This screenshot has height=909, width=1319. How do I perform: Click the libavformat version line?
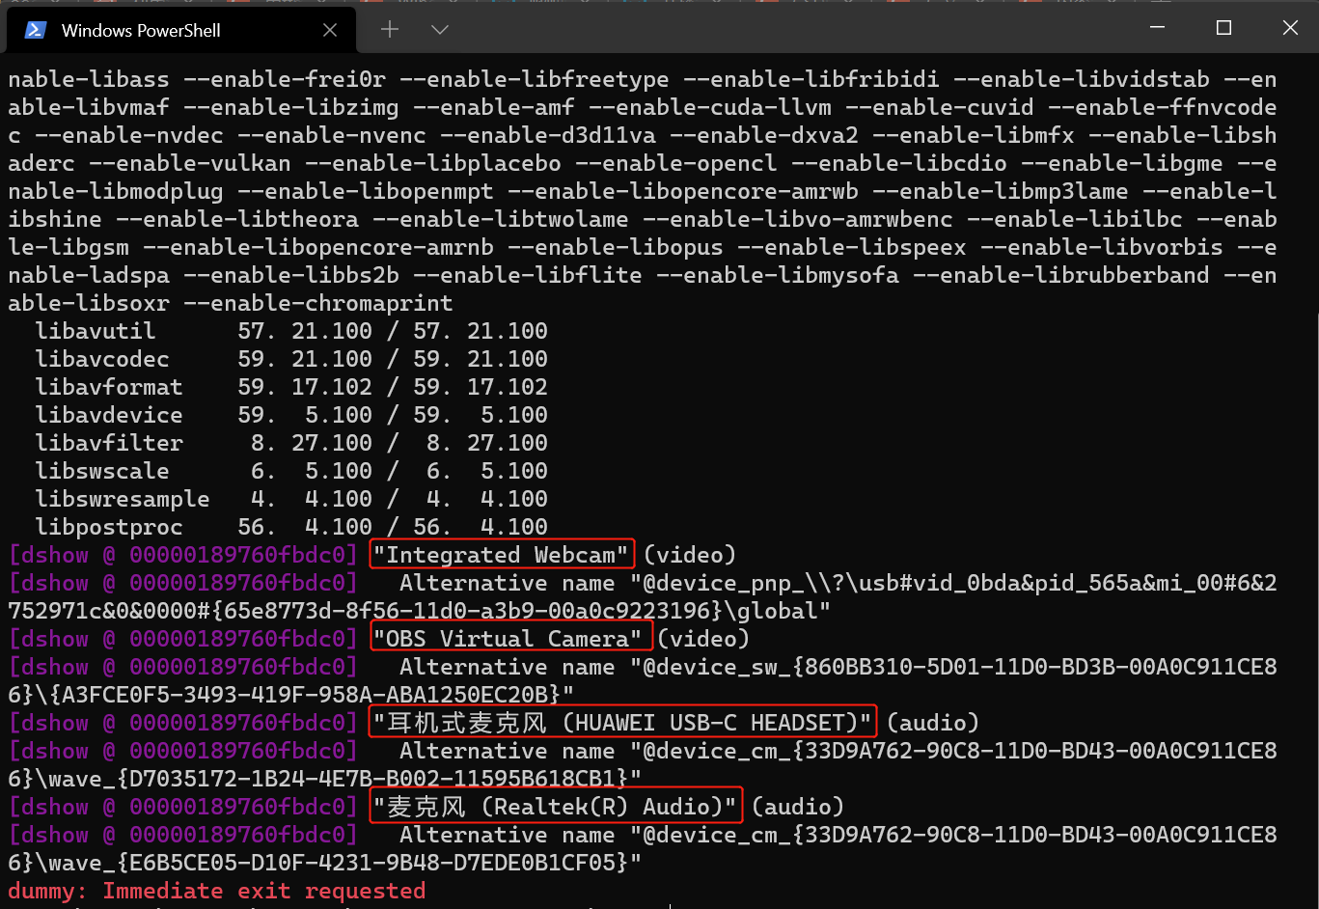(x=291, y=387)
